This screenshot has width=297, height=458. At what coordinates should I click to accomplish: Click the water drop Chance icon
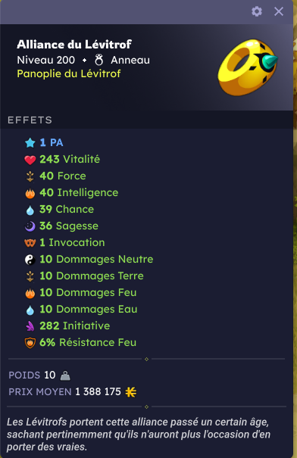click(x=30, y=210)
